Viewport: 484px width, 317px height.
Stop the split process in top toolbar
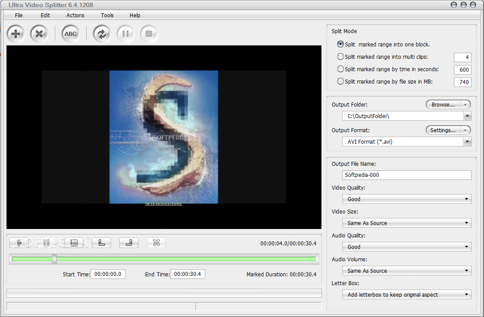click(149, 34)
